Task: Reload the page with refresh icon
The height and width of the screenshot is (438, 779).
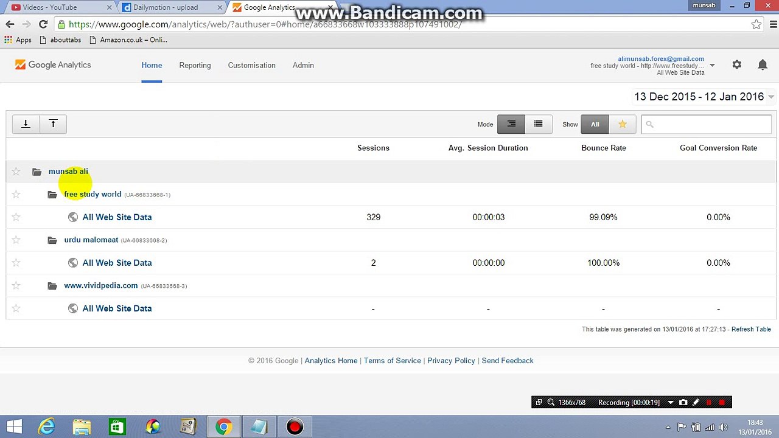Action: coord(43,24)
